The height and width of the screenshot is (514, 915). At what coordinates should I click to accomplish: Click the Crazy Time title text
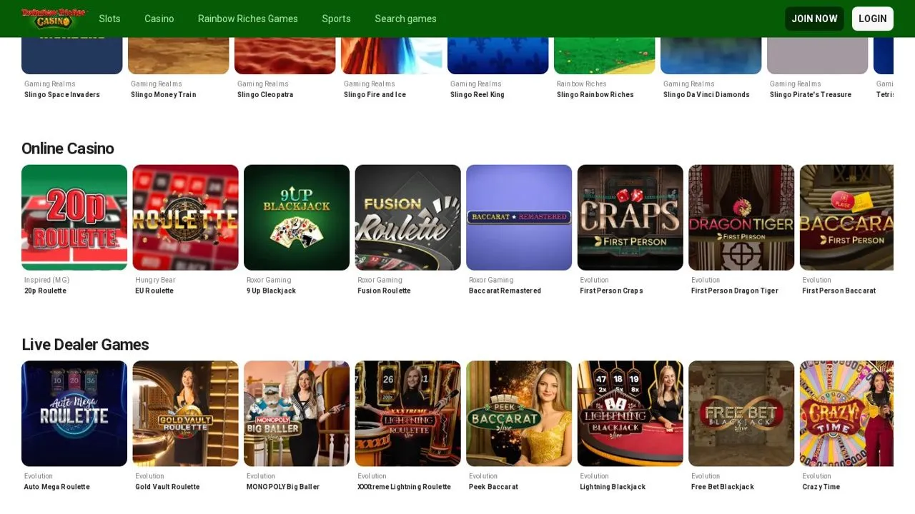coord(821,487)
